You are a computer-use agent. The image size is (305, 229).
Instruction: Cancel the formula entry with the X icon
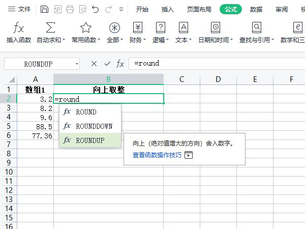pyautogui.click(x=94, y=64)
